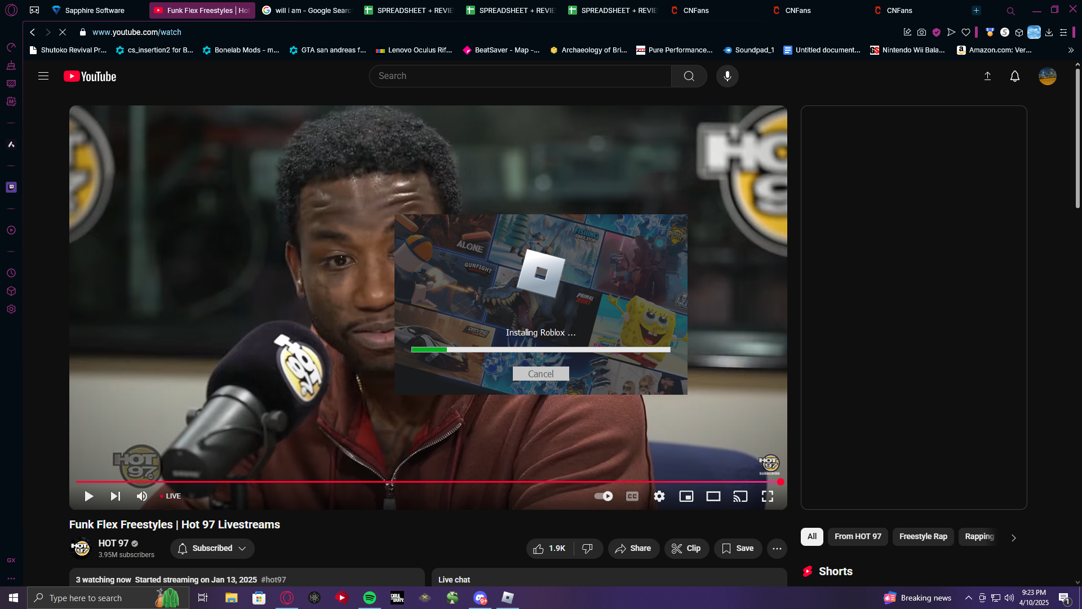Cast video with Play on TV icon
Screen dimensions: 1082x609
click(x=740, y=496)
